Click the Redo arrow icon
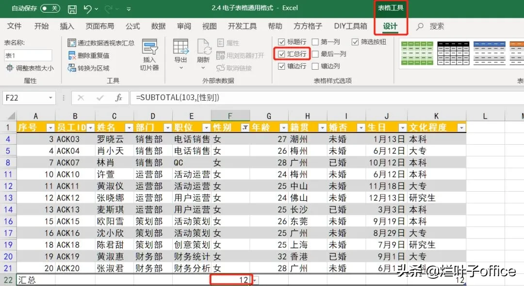The height and width of the screenshot is (286, 524). (x=108, y=9)
